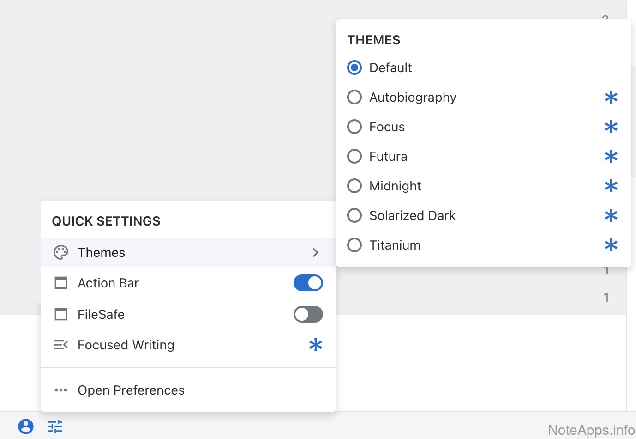Open the Themes menu entry
Screen dimensions: 636x439
point(102,252)
